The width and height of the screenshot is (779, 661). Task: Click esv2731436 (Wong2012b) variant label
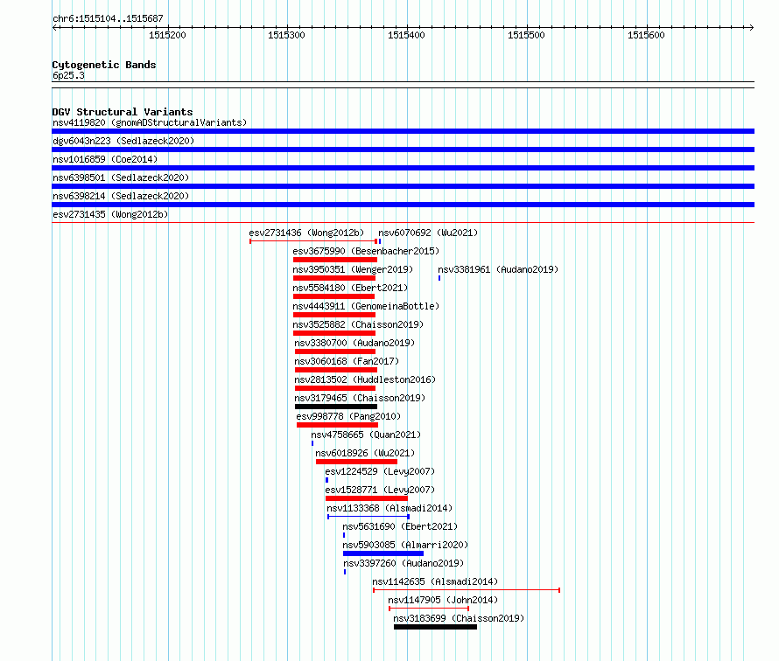[306, 233]
